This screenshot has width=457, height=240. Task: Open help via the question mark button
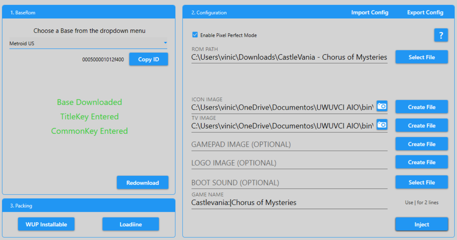pos(441,35)
